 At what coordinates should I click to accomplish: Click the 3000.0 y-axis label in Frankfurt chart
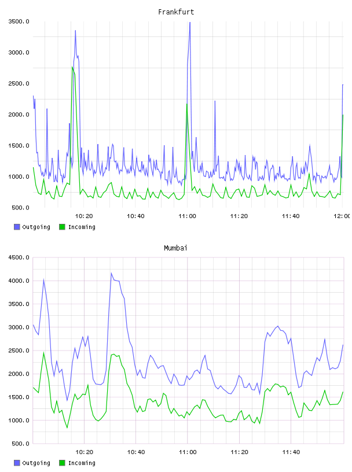(x=19, y=53)
